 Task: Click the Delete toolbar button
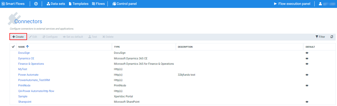click(x=108, y=37)
